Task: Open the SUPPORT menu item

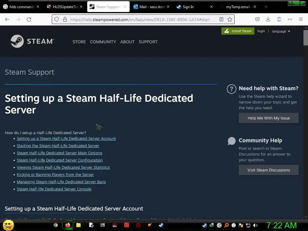Action: (148, 42)
